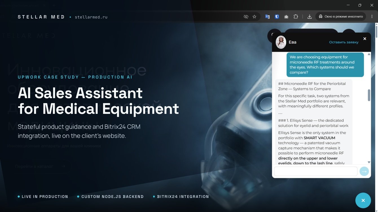Open the browser three-dot menu
Viewport: 378px width, 212px height.
[372, 17]
